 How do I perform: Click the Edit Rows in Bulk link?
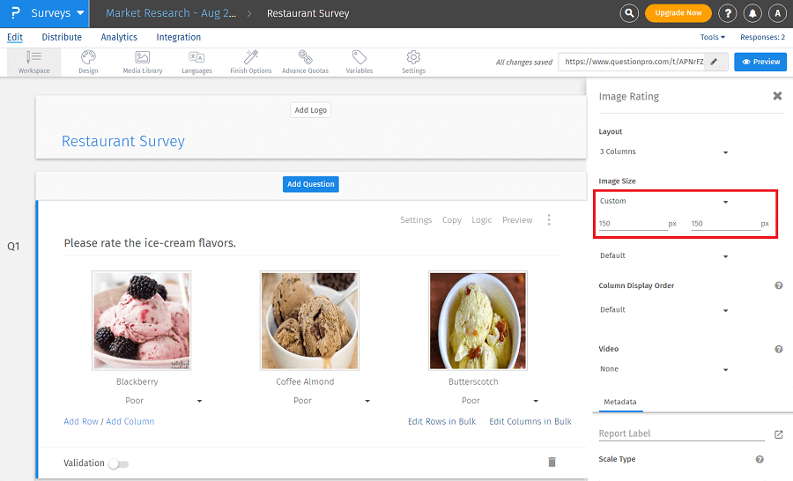(x=441, y=421)
